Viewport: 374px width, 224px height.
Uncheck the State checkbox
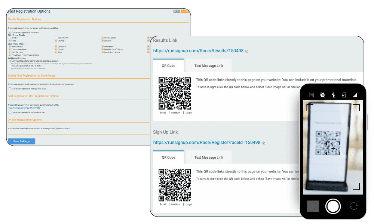(x=10, y=40)
